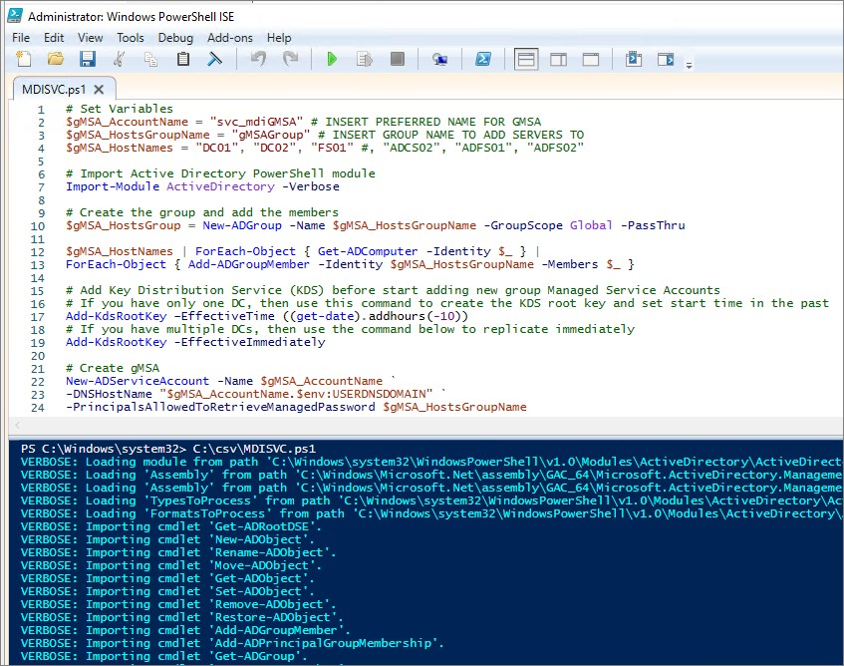Run Selection using the toolbar icon

pos(365,59)
